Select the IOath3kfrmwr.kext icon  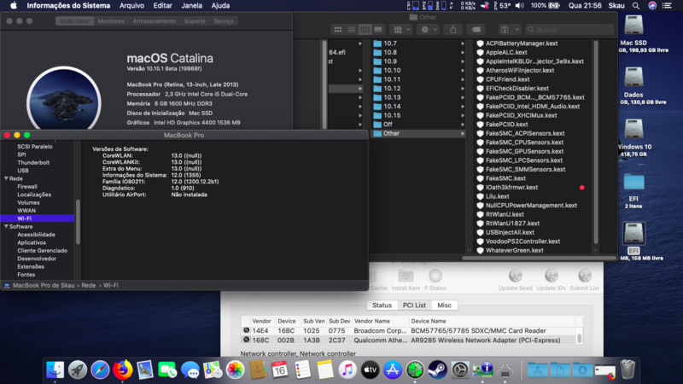tap(480, 187)
